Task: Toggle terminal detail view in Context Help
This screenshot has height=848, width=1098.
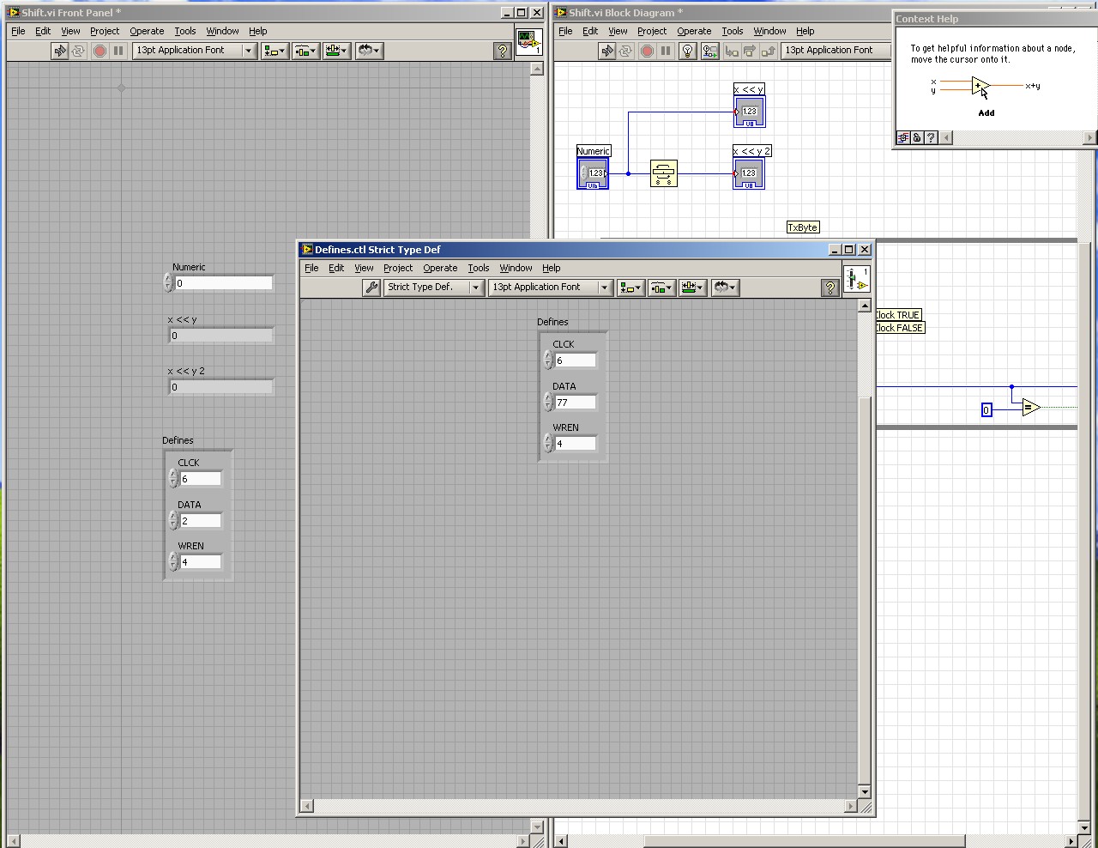Action: 903,137
